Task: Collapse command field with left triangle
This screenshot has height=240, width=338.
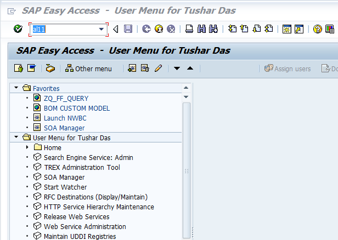Action: pos(116,29)
